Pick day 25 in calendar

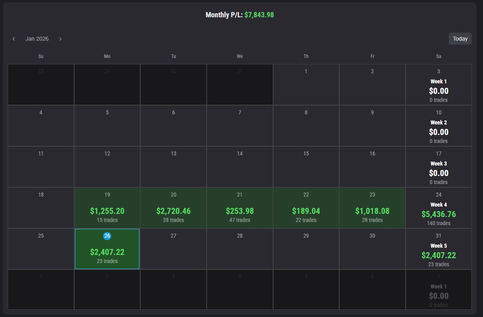41,249
